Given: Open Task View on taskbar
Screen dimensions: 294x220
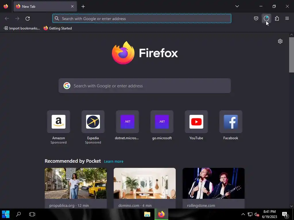Looking at the screenshot, I should click(x=32, y=214).
